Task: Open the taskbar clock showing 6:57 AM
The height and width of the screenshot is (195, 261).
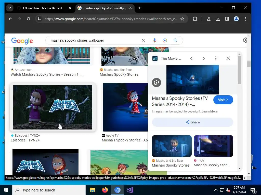Action: [239, 190]
